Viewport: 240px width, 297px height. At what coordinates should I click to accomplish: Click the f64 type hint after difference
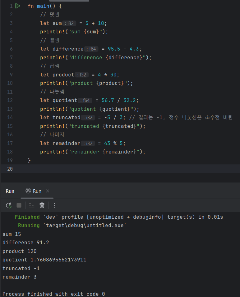[91, 49]
